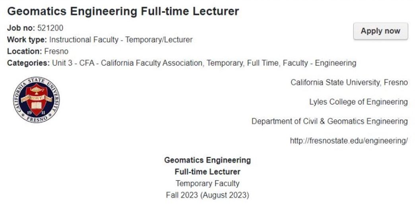
Task: Select Unit 3 - CFA category text
Action: click(73, 63)
